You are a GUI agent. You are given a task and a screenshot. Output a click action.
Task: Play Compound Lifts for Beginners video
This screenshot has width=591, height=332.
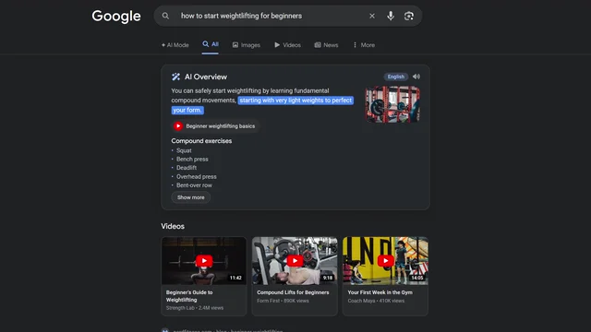295,261
